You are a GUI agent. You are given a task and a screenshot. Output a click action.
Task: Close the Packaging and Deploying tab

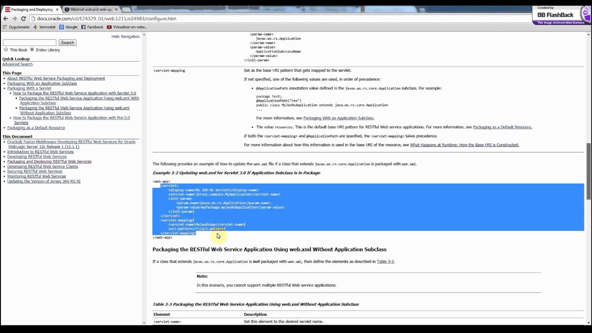click(58, 9)
